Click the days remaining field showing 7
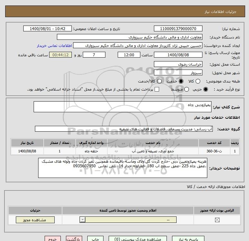Image resolution: width=249 pixels, height=241 pixels. pos(94,55)
